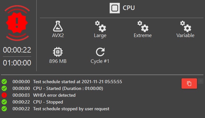Click the total duration 01:00:00 display
The image size is (205, 118).
tap(17, 63)
